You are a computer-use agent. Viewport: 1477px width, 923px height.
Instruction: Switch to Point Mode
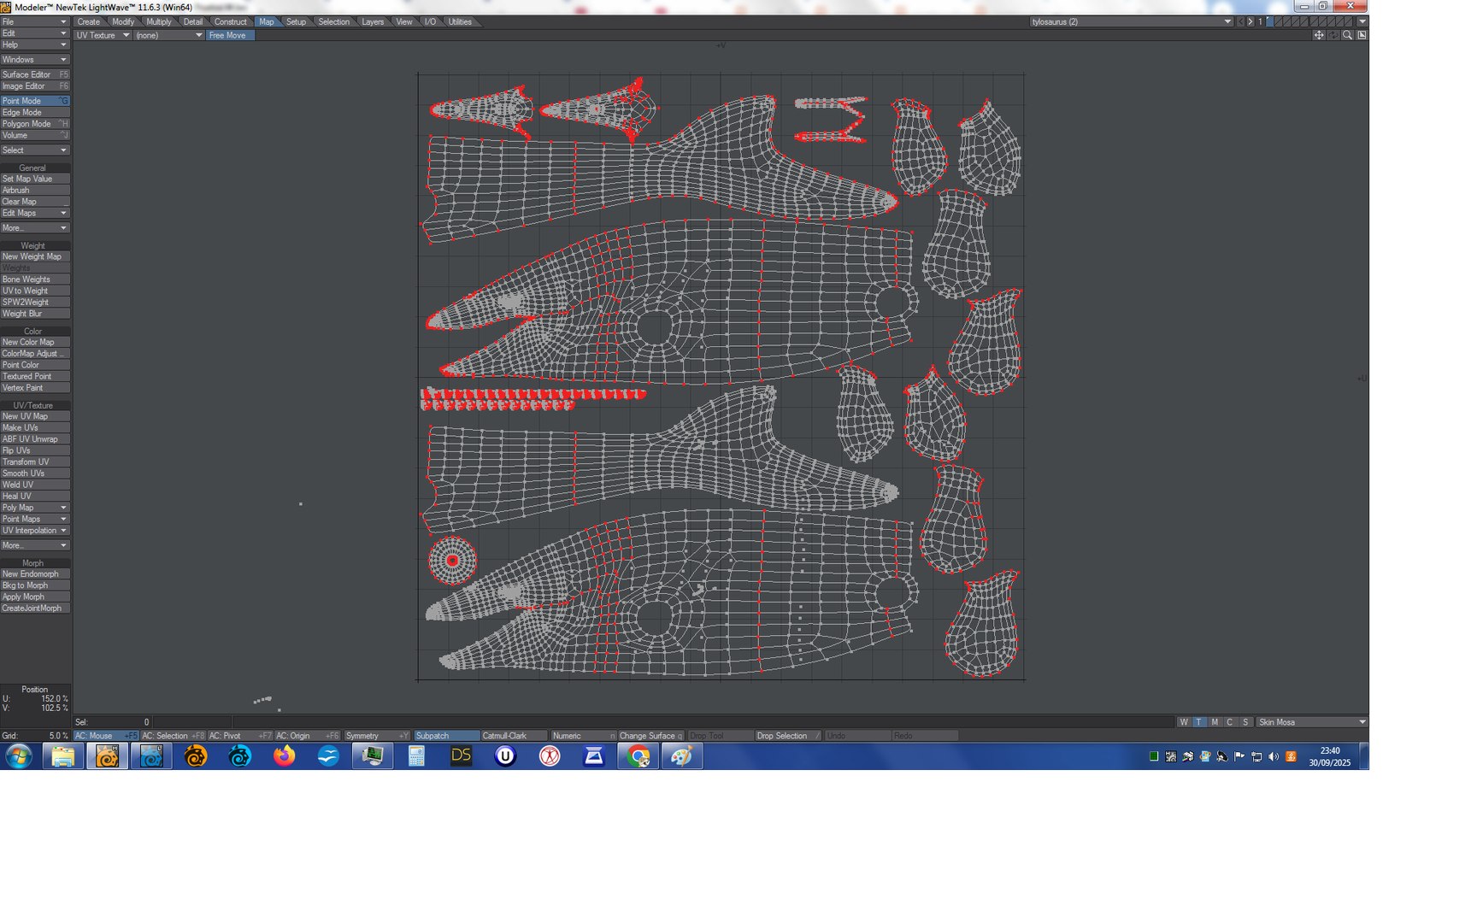35,101
